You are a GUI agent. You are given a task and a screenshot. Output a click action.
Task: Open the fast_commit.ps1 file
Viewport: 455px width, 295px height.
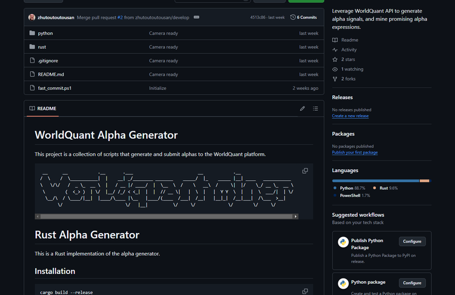click(55, 88)
